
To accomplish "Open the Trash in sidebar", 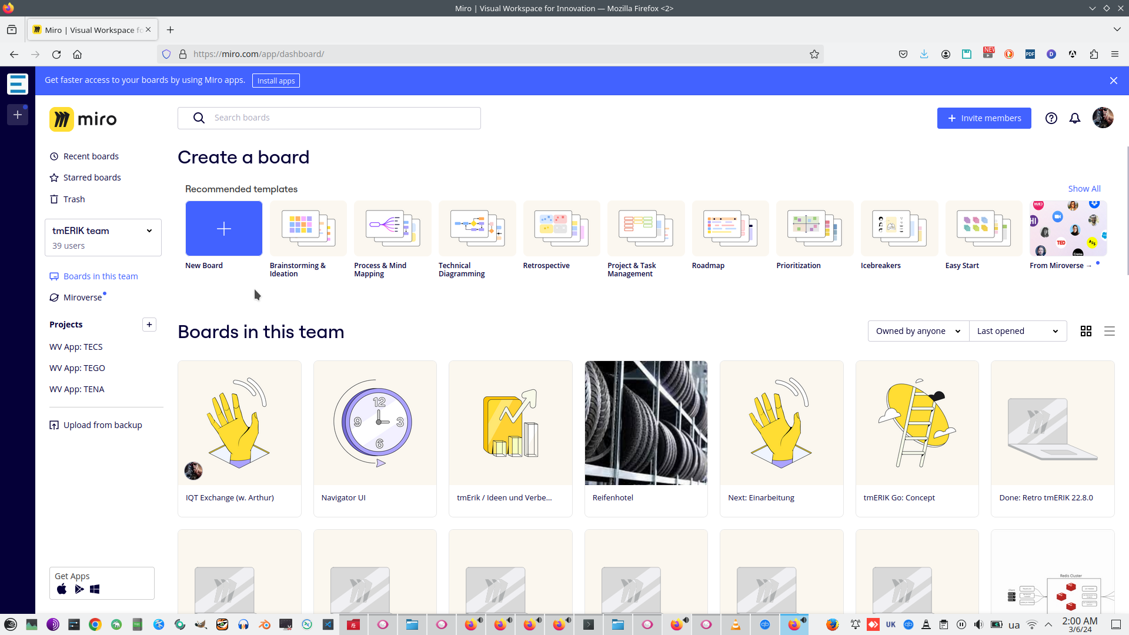I will point(74,199).
